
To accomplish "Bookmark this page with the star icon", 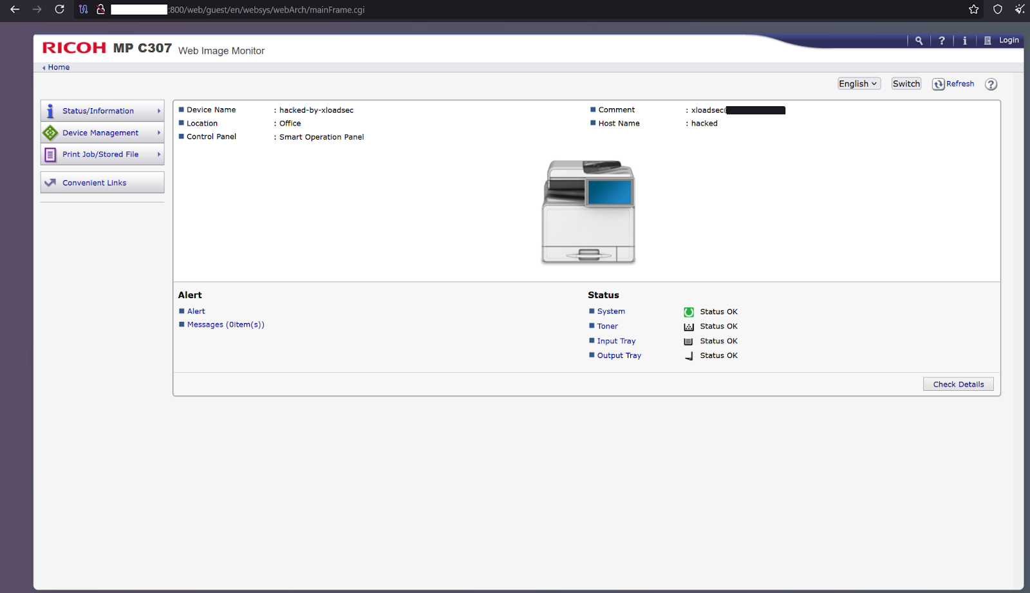I will tap(973, 9).
